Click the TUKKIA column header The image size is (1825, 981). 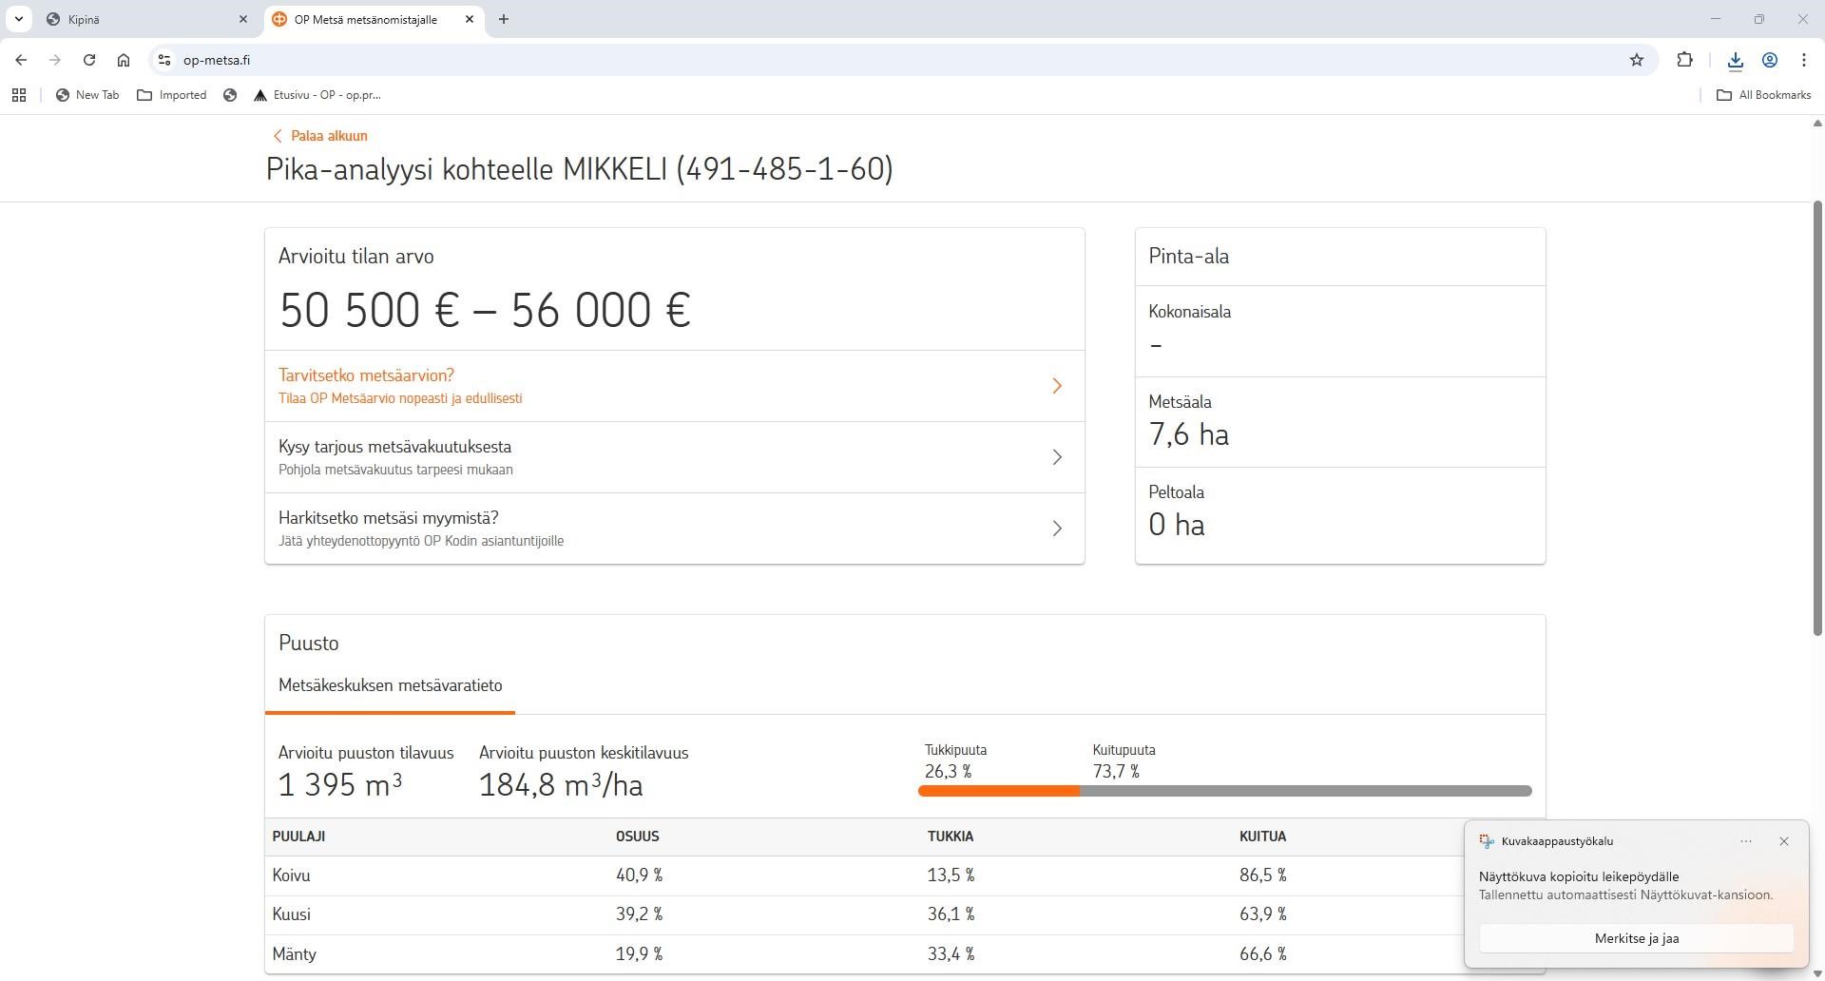950,837
